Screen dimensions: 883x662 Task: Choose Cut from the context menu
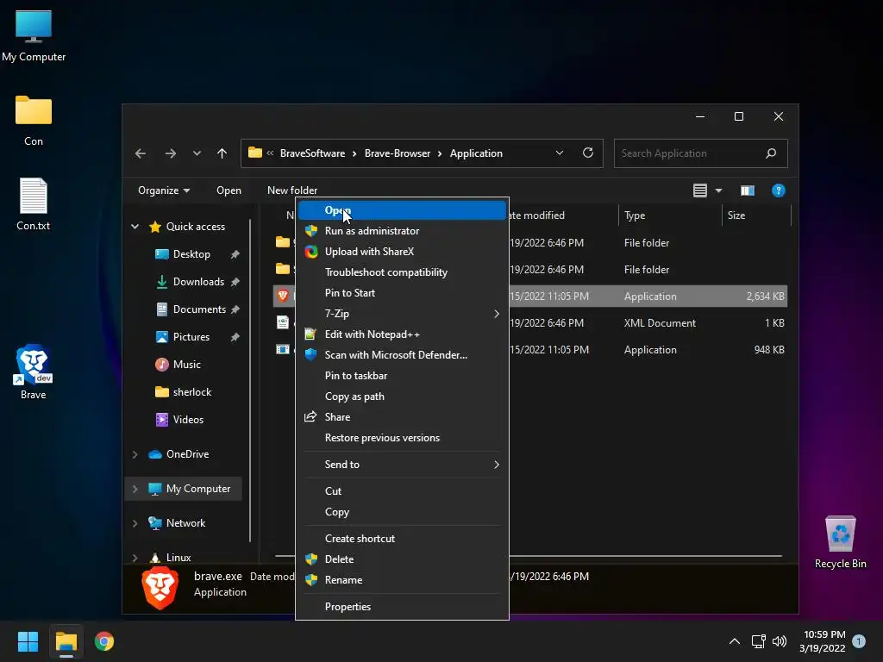402,491
